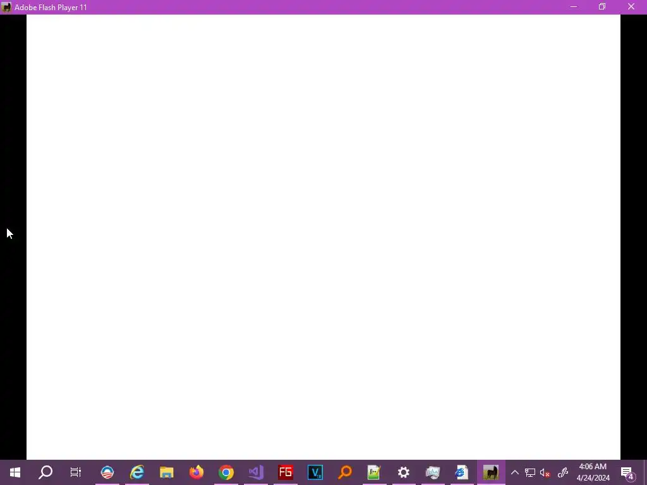The height and width of the screenshot is (485, 647).
Task: Open the Windows Start menu
Action: pos(15,472)
